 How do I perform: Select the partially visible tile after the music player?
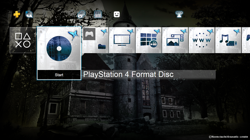coord(246,40)
